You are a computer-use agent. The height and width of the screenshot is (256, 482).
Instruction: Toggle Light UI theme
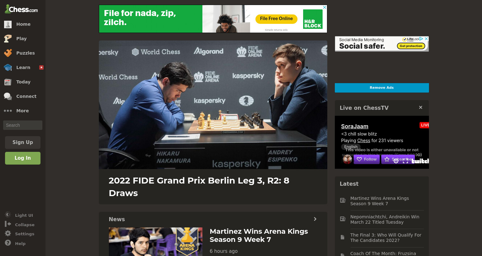click(x=19, y=215)
